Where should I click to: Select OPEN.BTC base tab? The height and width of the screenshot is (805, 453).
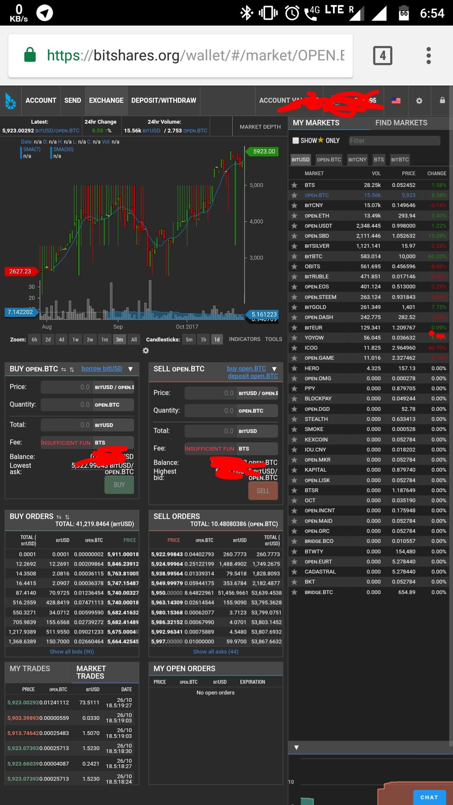pos(329,160)
